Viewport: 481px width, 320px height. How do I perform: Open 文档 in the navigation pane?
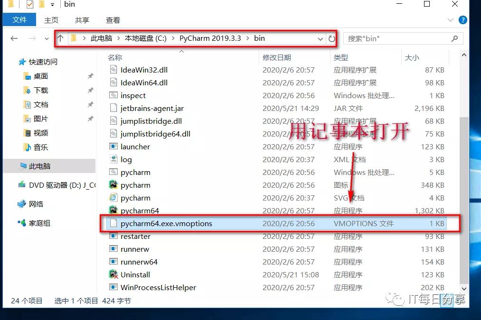pos(41,105)
